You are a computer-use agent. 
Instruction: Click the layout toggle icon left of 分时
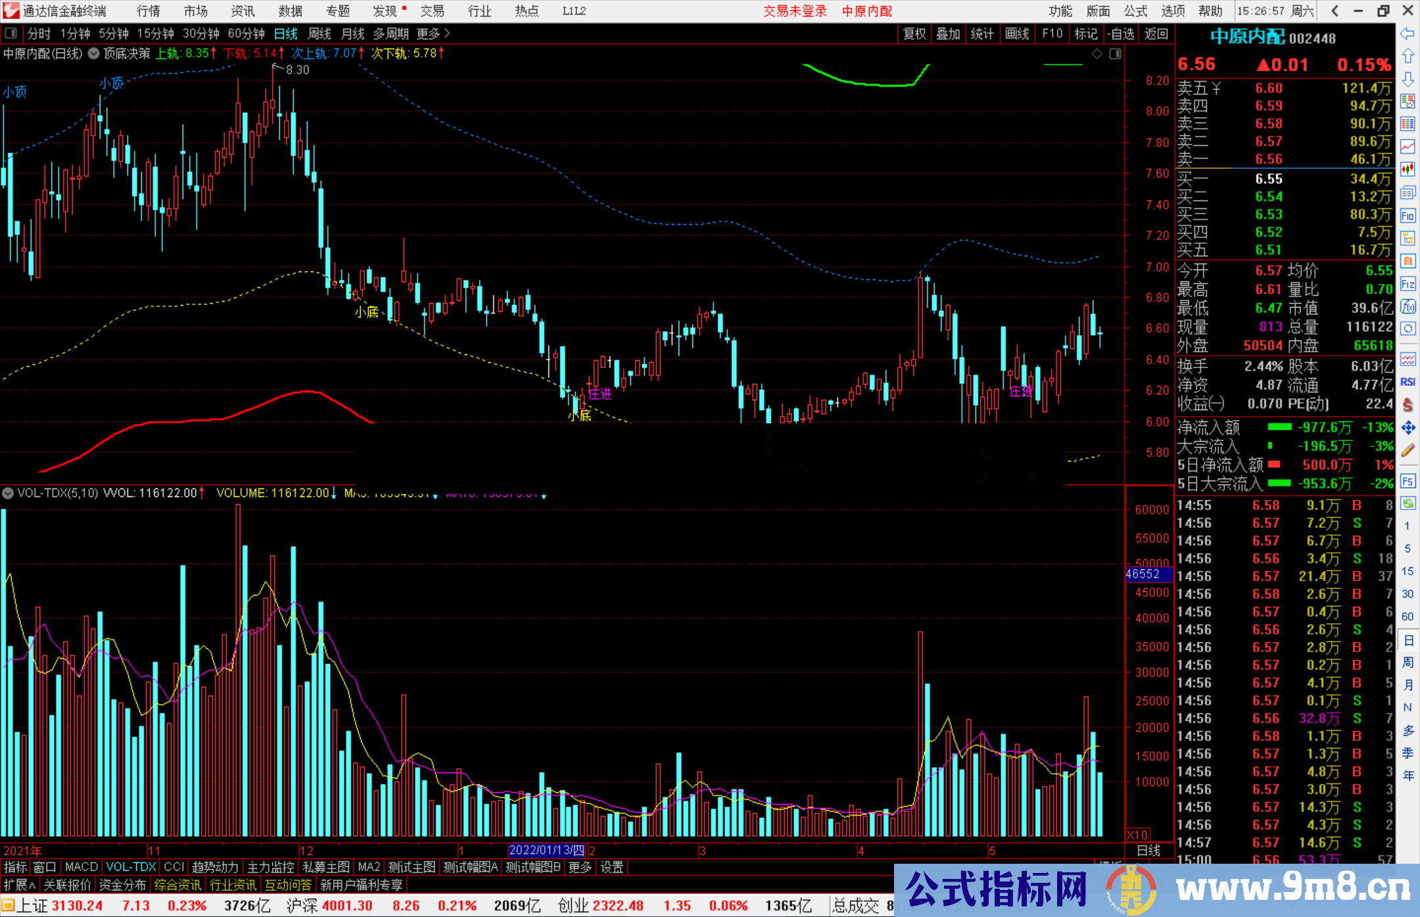(11, 33)
